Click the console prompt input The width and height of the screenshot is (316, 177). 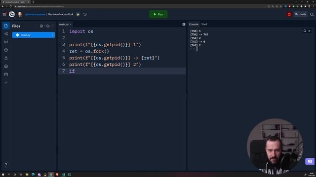tap(197, 49)
